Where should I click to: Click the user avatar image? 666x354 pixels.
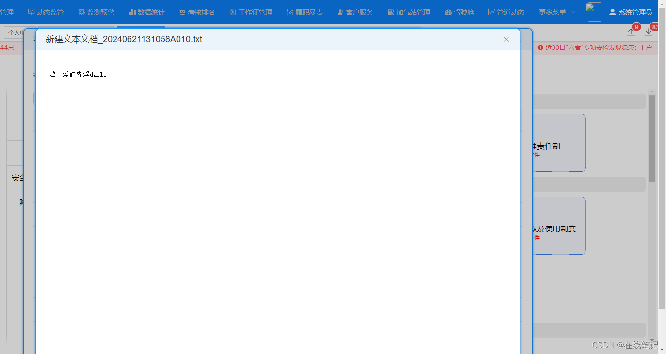pos(594,12)
